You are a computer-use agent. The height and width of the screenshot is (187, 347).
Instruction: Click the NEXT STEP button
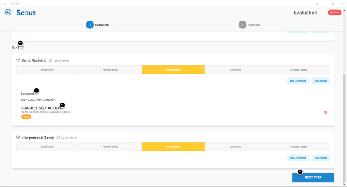coord(313,178)
